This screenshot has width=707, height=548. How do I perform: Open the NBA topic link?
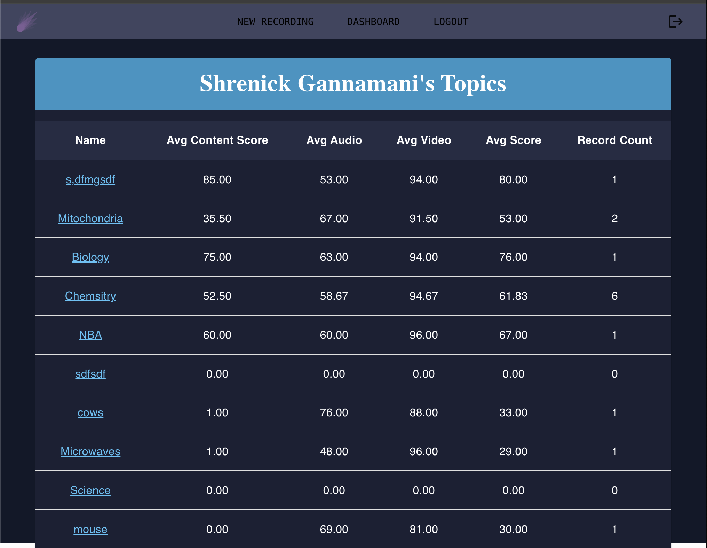[x=90, y=335]
